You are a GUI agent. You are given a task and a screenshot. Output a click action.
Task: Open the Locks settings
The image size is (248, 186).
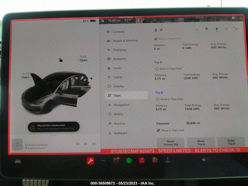point(115,68)
